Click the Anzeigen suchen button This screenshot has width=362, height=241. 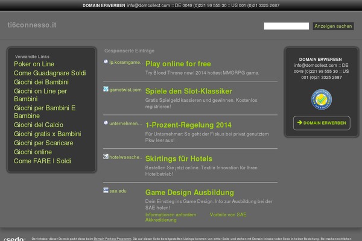point(333,26)
